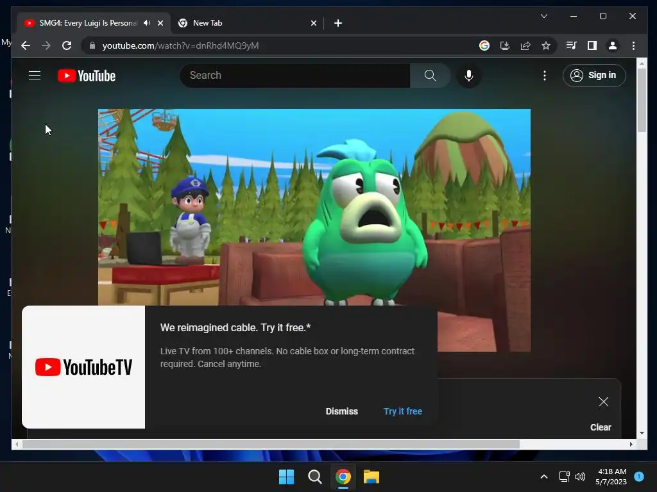
Task: Open media controls icon in toolbar
Action: [572, 45]
